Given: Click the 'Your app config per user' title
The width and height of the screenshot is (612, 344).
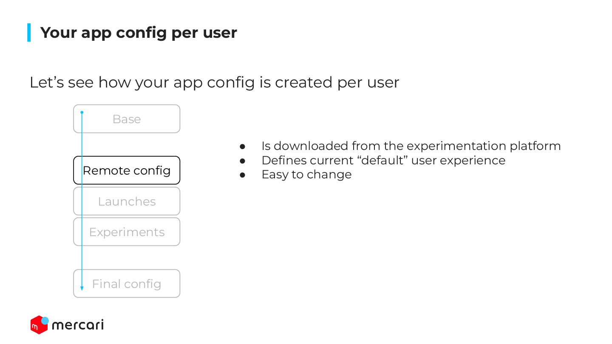Looking at the screenshot, I should (x=139, y=33).
